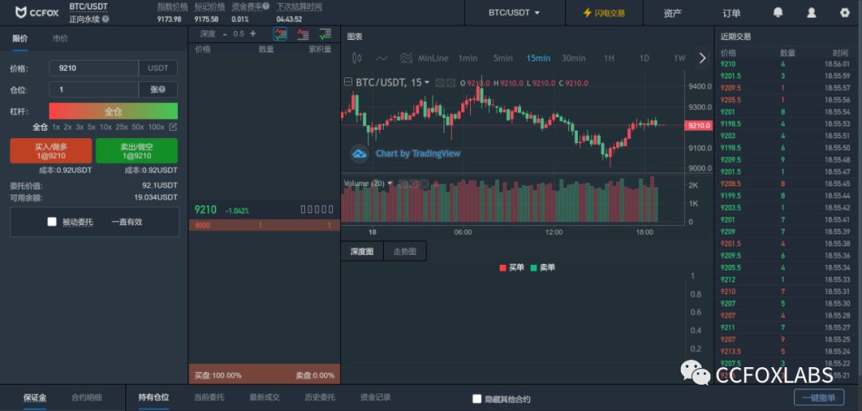Open the 走势图 tab
Image resolution: width=862 pixels, height=411 pixels.
[x=405, y=251]
